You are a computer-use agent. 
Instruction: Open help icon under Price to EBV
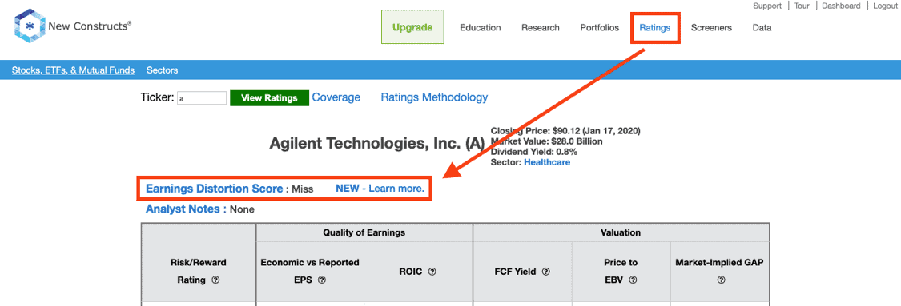click(634, 280)
